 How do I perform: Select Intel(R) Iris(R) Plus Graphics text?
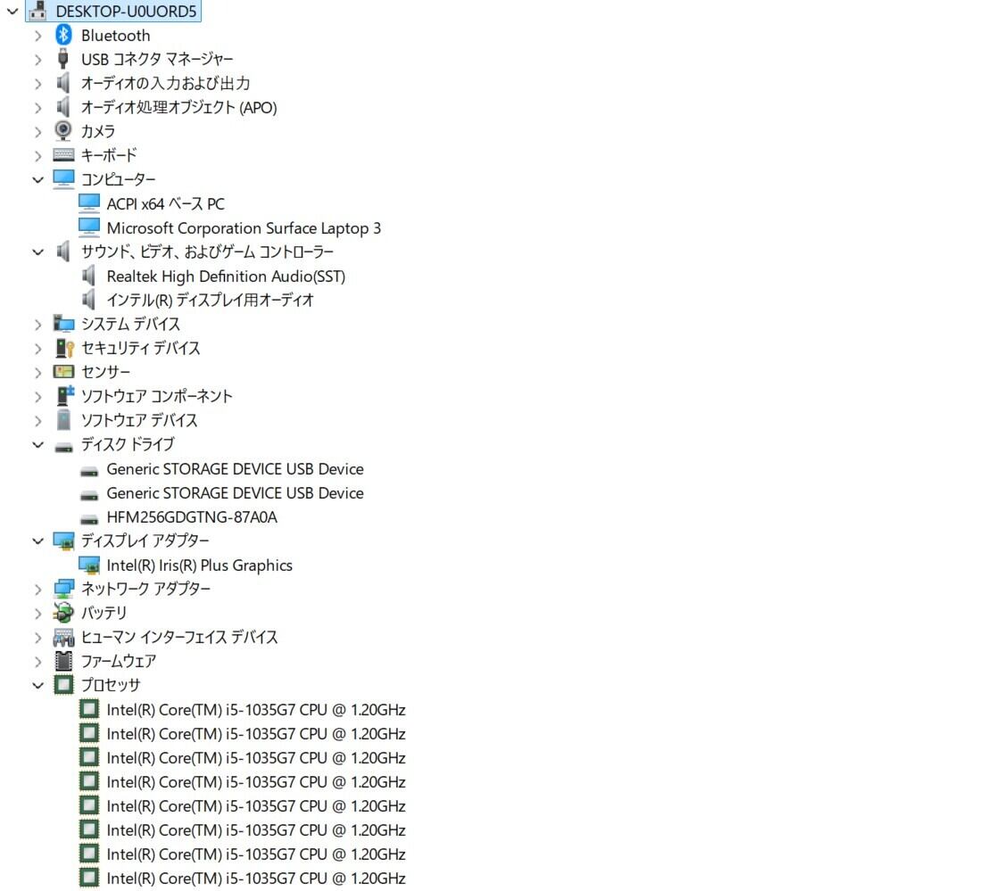(199, 565)
